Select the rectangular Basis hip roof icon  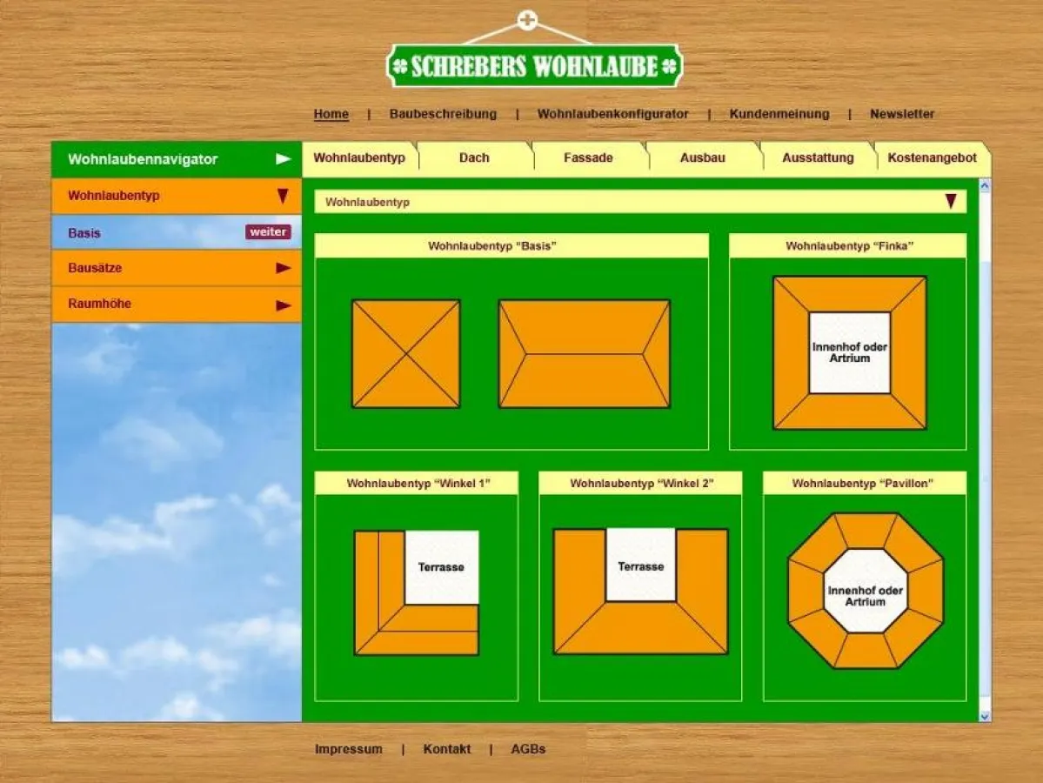tap(584, 353)
